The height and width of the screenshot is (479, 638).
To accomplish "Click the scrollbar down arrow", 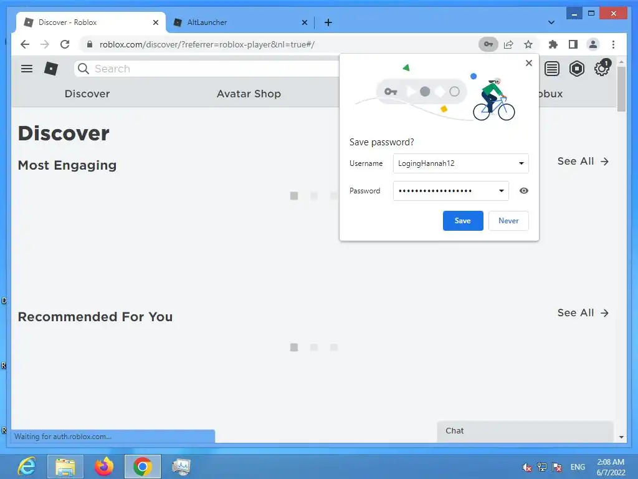I will click(621, 437).
